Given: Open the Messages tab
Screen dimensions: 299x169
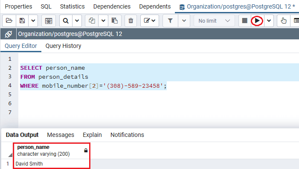Looking at the screenshot, I should (61, 135).
